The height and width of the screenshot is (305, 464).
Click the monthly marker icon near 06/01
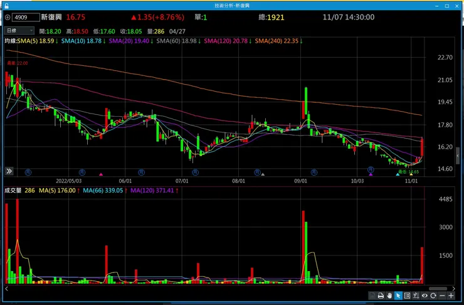(x=141, y=172)
